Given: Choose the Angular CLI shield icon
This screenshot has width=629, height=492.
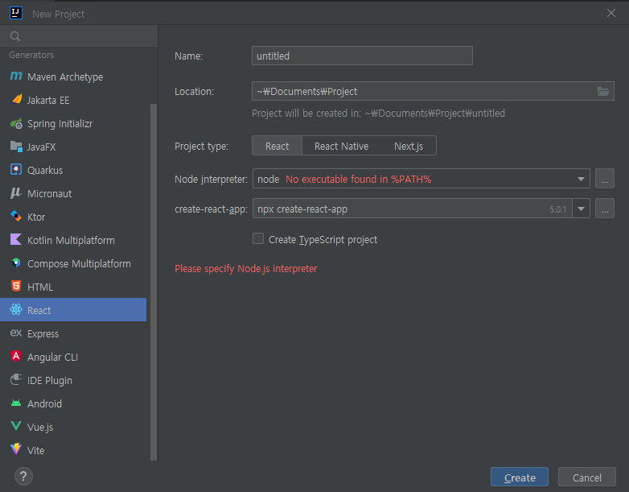Looking at the screenshot, I should 16,356.
